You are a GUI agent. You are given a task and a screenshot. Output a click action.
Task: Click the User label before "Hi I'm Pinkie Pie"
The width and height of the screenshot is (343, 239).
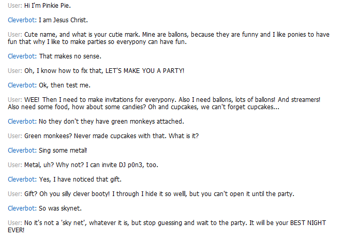pyautogui.click(x=15, y=7)
